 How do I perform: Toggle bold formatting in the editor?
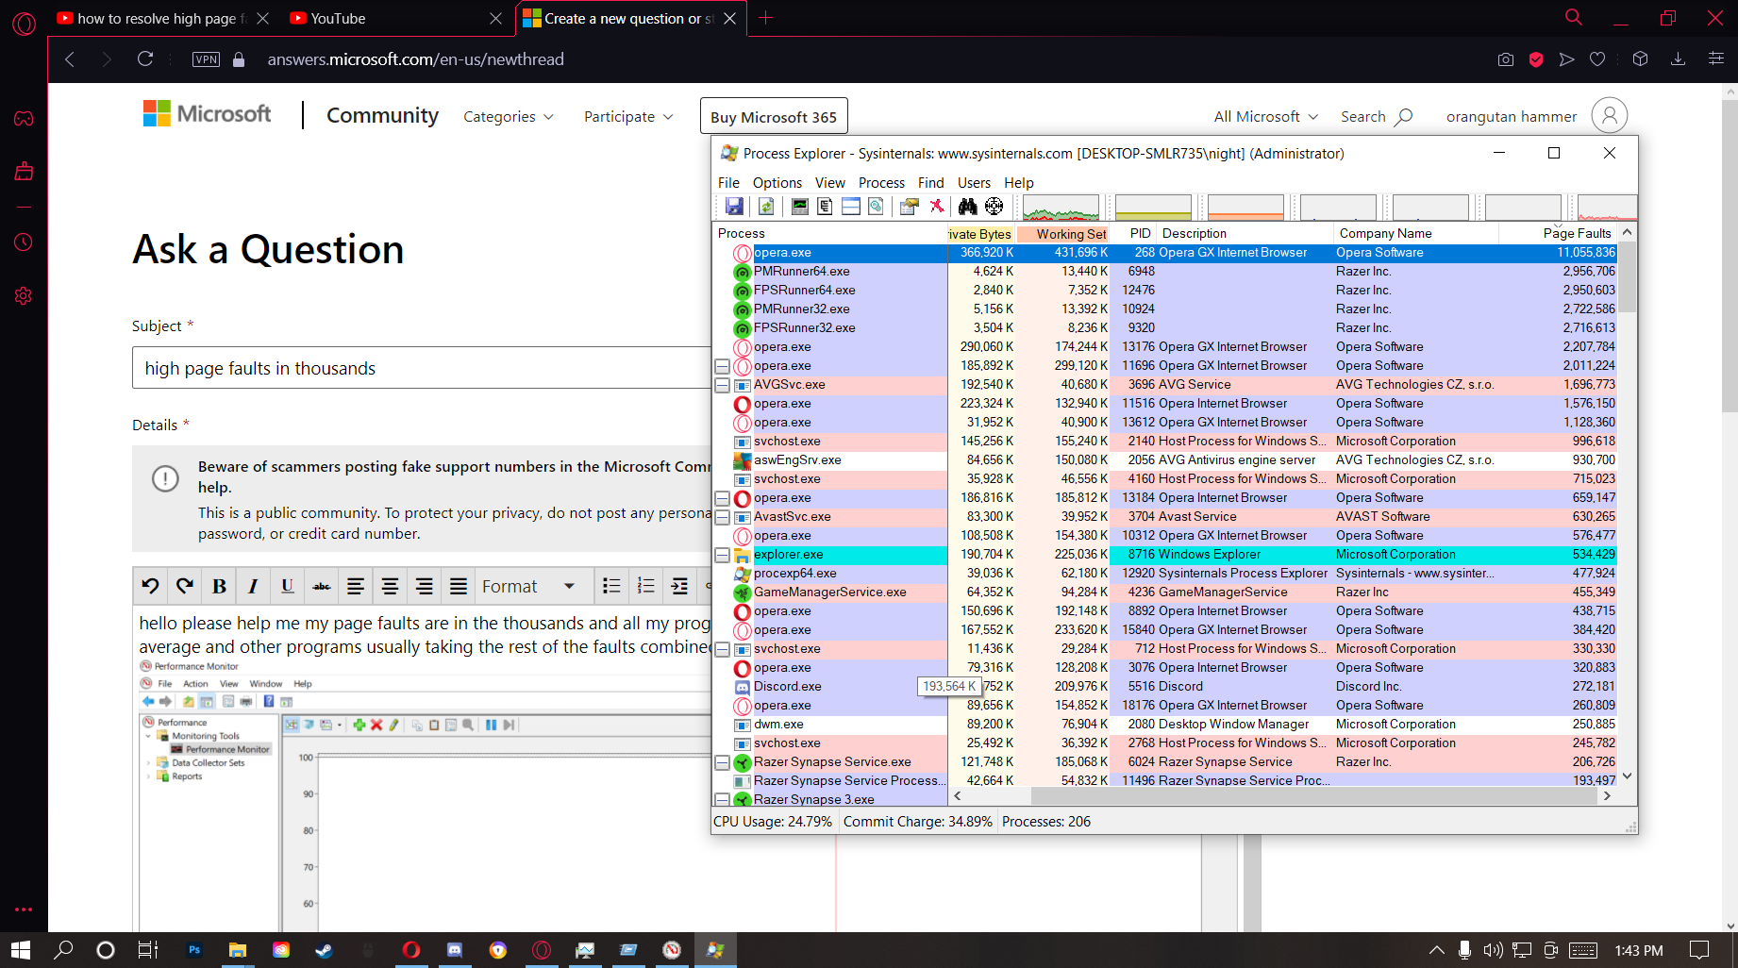[x=219, y=587]
